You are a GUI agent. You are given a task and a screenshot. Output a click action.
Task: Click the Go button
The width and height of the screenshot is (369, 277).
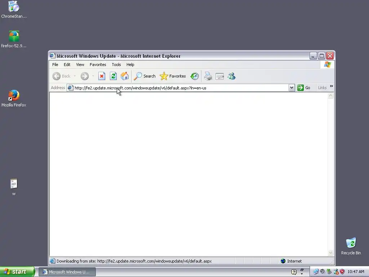(304, 88)
